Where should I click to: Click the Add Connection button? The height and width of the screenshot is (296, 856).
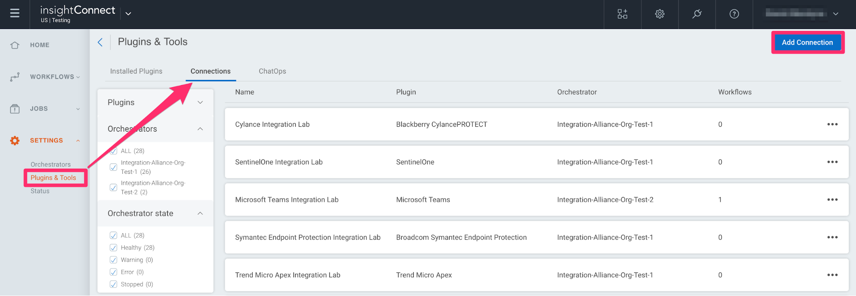[807, 42]
